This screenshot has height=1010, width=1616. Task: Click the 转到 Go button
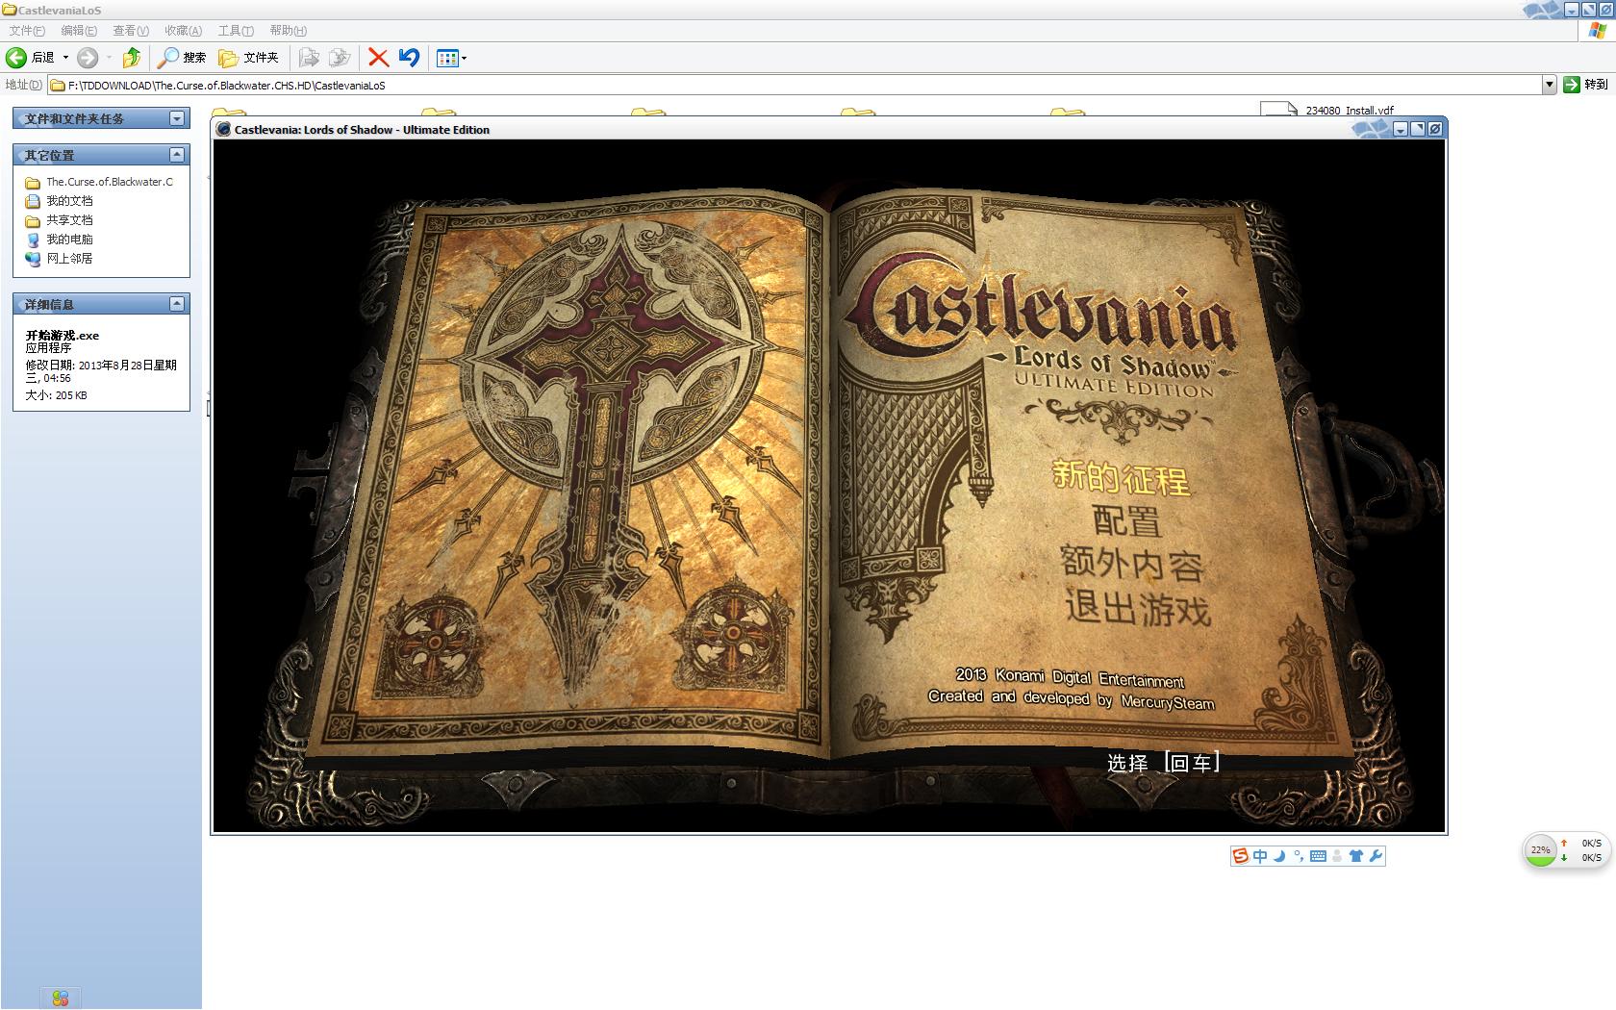click(1585, 85)
